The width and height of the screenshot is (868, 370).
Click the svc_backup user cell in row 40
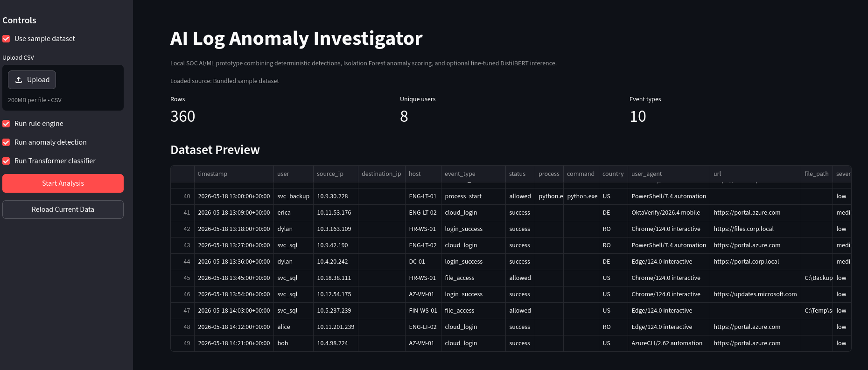click(x=294, y=196)
